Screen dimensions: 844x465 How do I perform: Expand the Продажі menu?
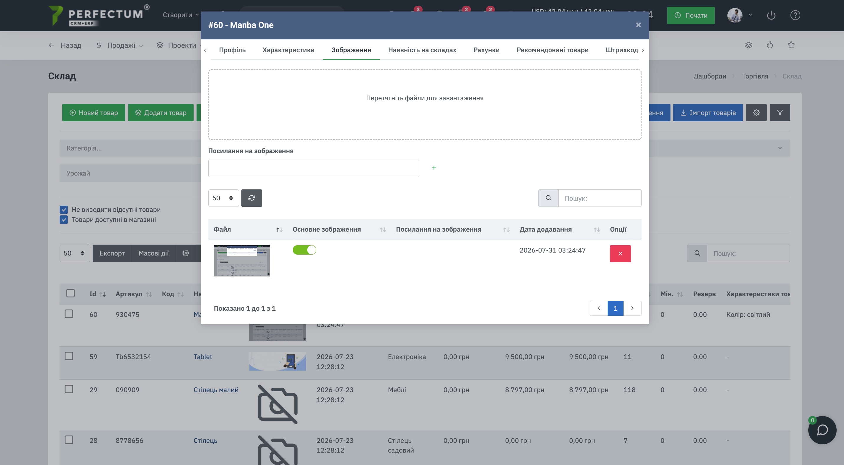coord(120,45)
